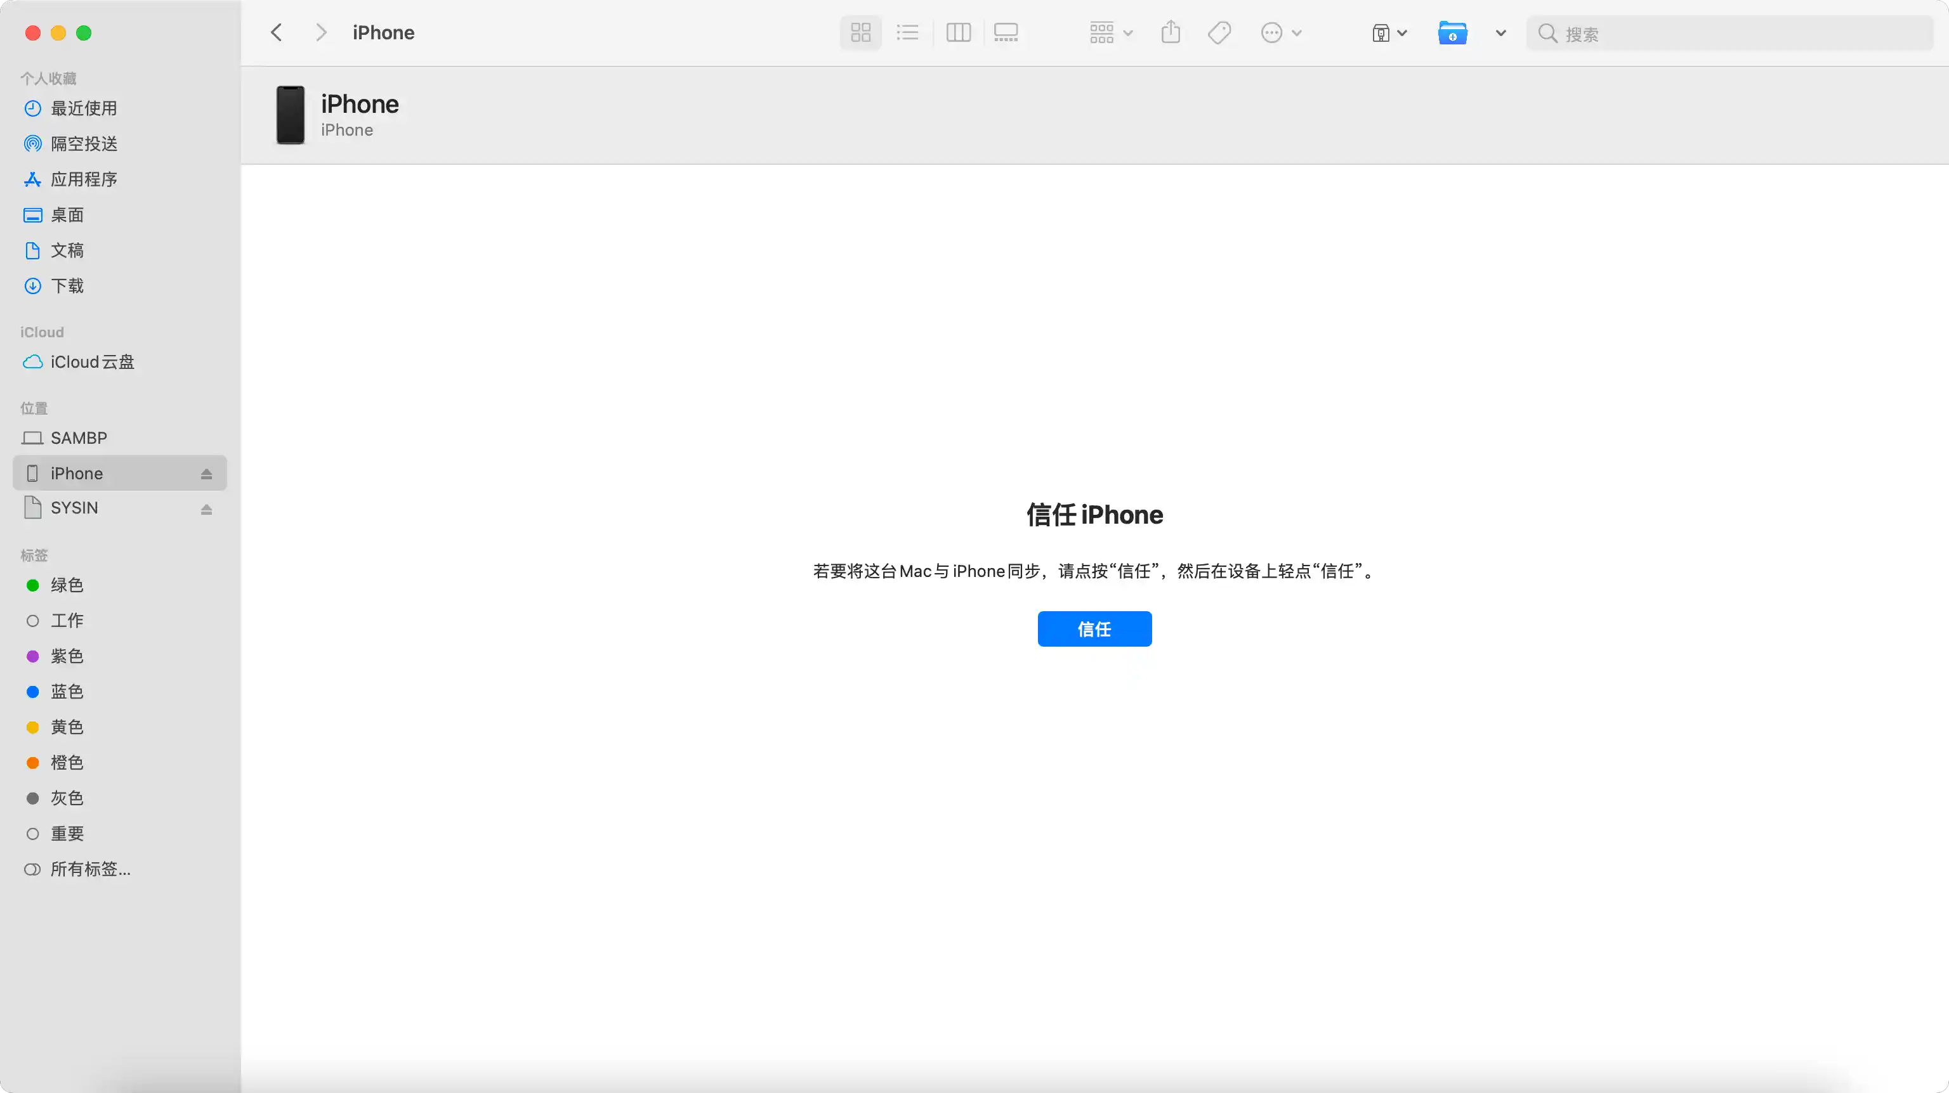Click the window title iPhone
The image size is (1949, 1093).
pyautogui.click(x=383, y=32)
